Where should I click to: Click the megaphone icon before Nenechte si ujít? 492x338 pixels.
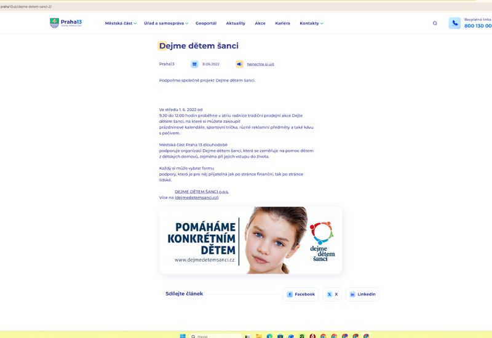click(239, 65)
